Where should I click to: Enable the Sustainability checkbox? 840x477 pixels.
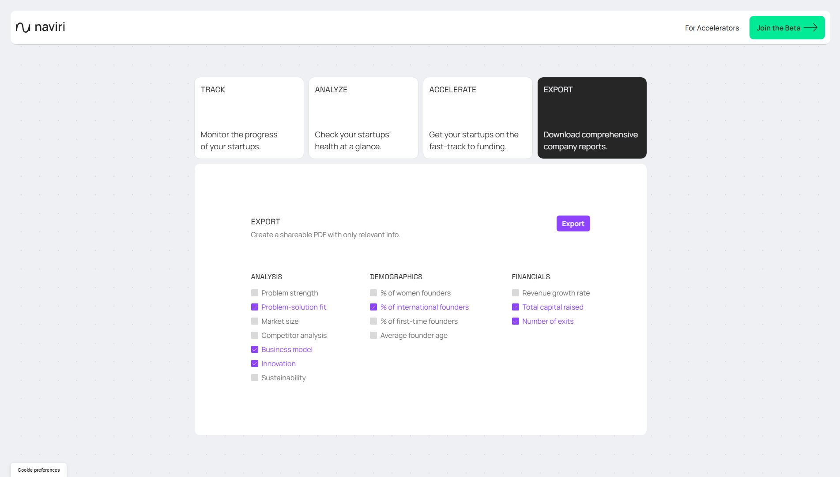click(255, 378)
